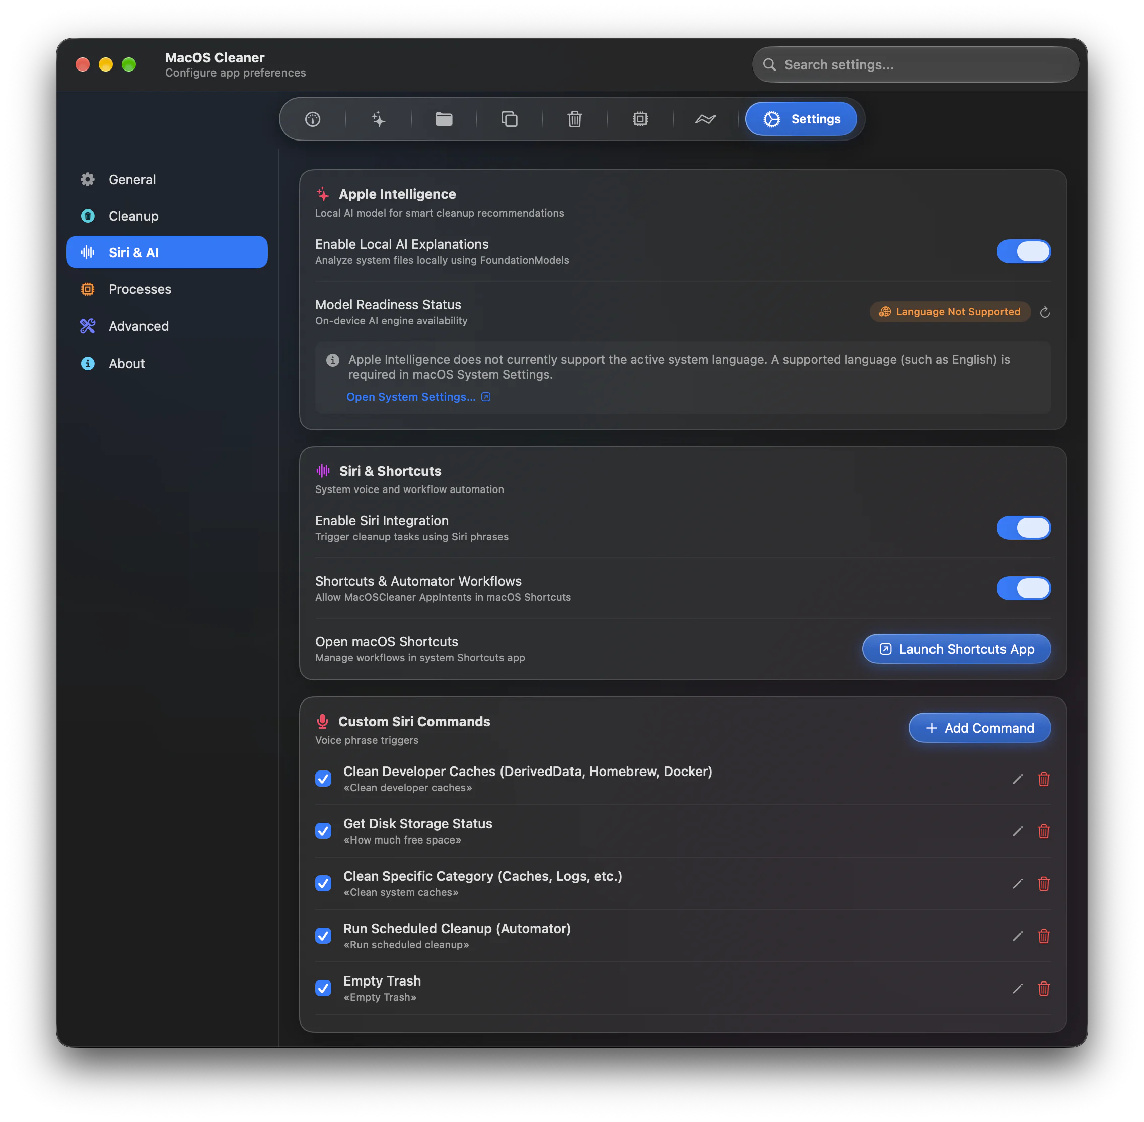Select Siri & AI in sidebar
Image resolution: width=1144 pixels, height=1122 pixels.
(x=167, y=253)
